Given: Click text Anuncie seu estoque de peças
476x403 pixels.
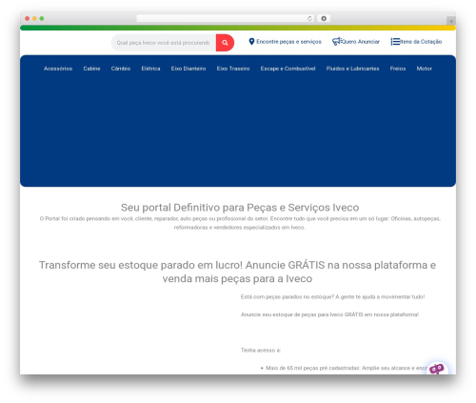Looking at the screenshot, I should pos(329,314).
